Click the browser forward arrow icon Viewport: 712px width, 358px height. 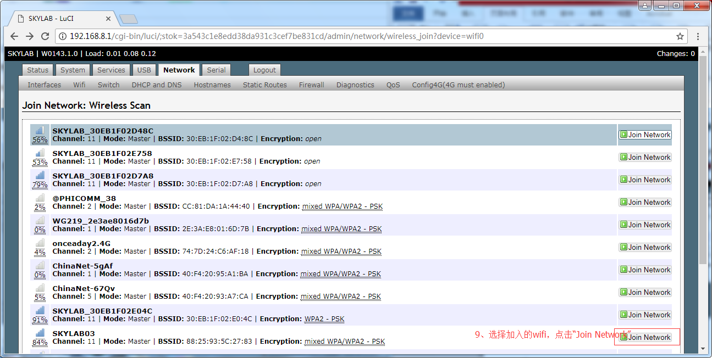30,36
